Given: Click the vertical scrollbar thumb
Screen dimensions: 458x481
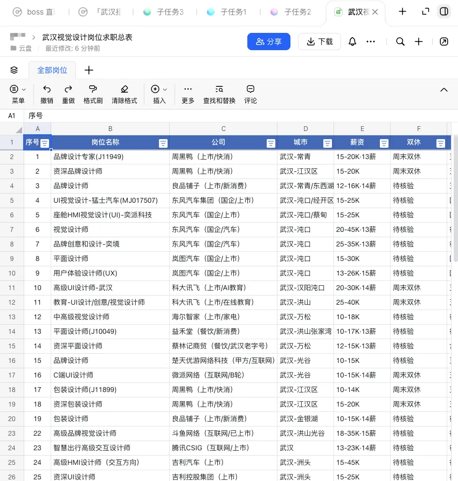Looking at the screenshot, I should (455, 199).
